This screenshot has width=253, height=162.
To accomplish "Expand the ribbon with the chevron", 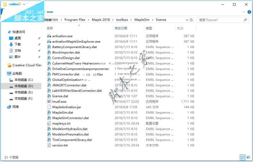I will [244, 12].
